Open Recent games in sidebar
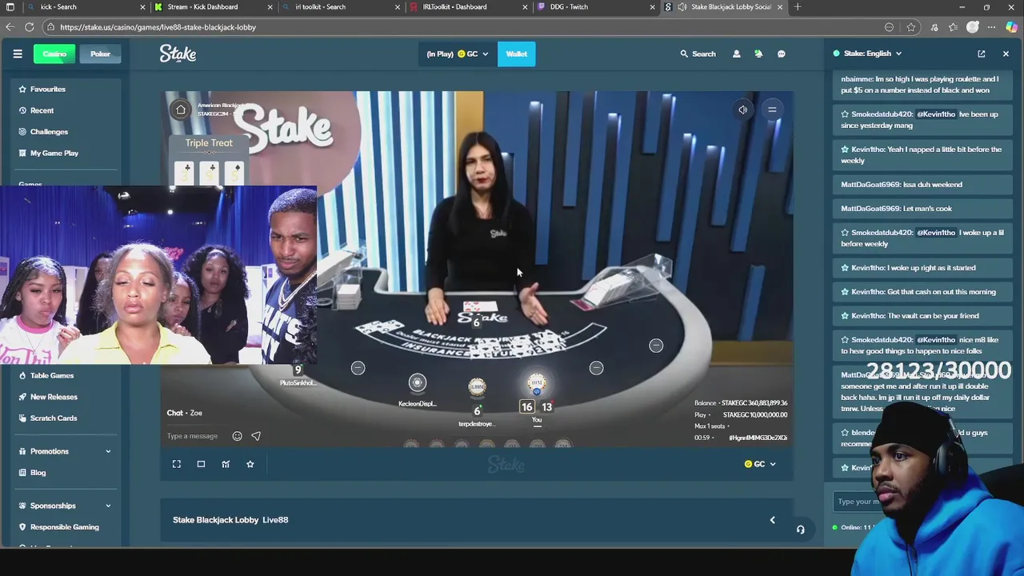Screen dimensions: 1024x576 click(42, 110)
